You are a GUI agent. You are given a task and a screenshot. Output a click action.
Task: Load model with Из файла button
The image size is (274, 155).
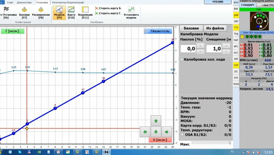tap(215, 28)
